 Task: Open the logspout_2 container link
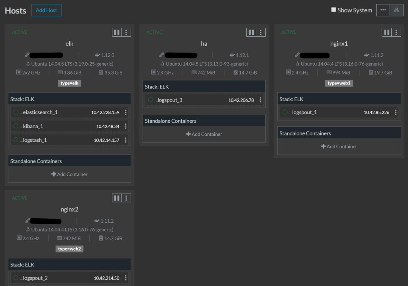35,278
